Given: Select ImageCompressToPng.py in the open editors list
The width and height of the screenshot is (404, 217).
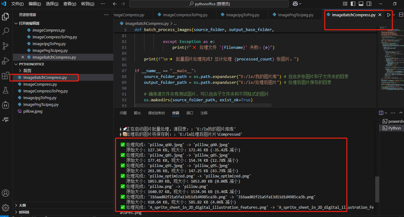Looking at the screenshot, I should tap(63, 37).
